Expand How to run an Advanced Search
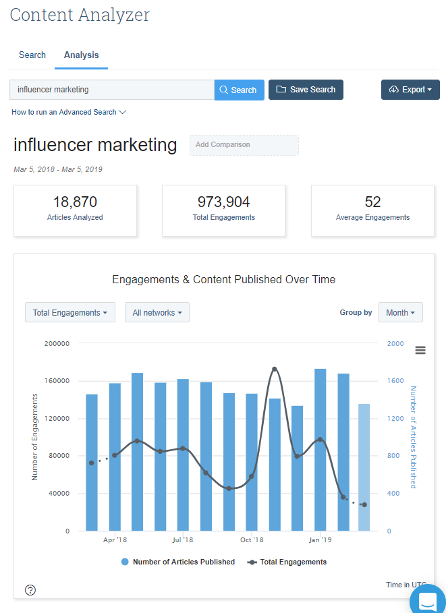Viewport: 446px width, 613px height. coord(69,112)
